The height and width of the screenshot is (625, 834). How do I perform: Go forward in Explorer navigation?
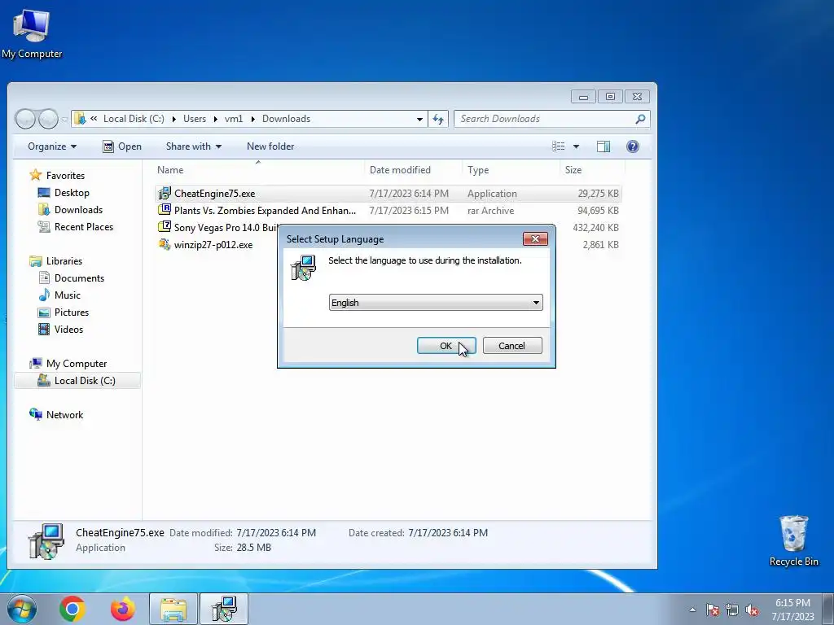(x=48, y=119)
